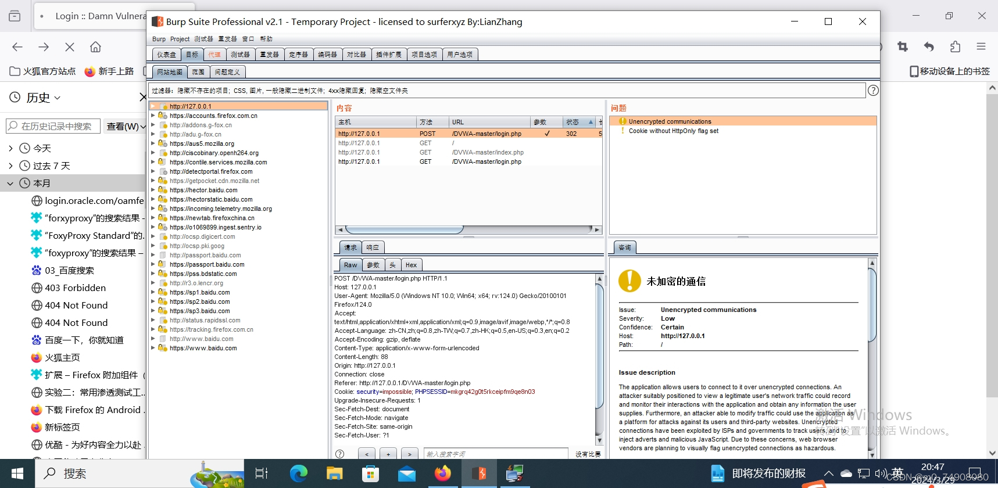Open Firefox extensions puzzle icon
998x488 pixels.
(x=955, y=46)
